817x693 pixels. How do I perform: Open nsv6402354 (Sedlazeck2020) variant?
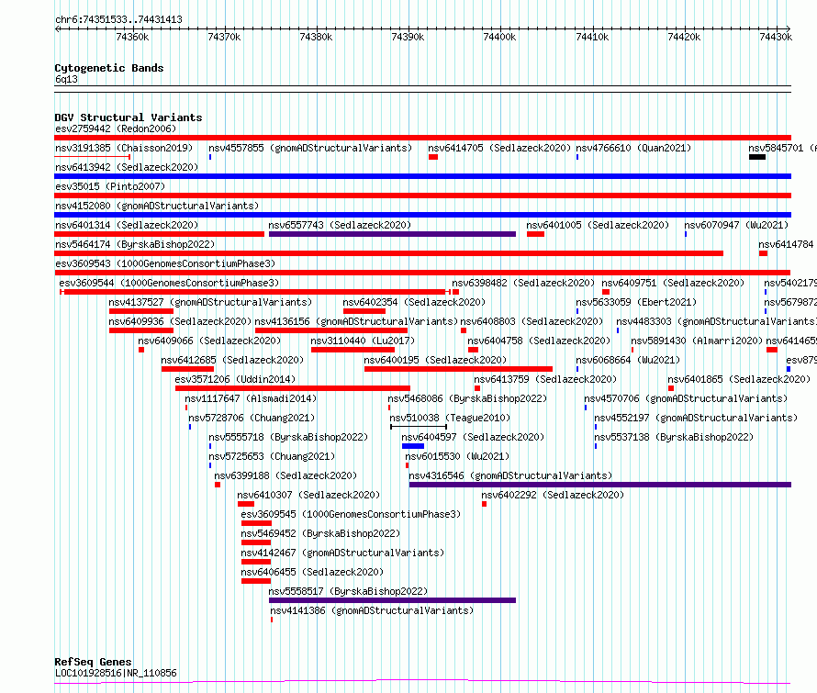[x=414, y=302]
